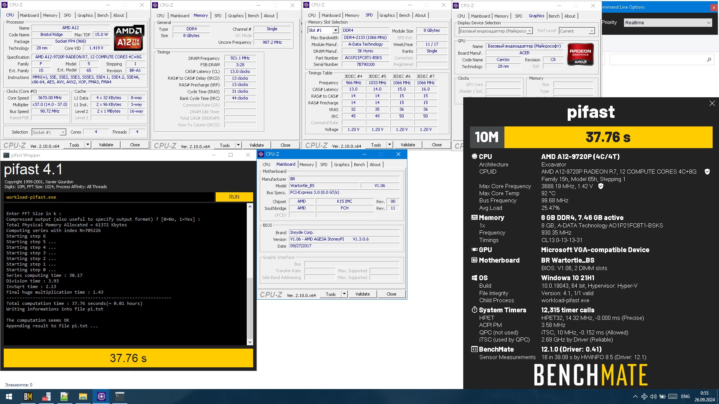Click pifast console scrollbar up arrow
This screenshot has height=404, width=719.
pyautogui.click(x=250, y=206)
